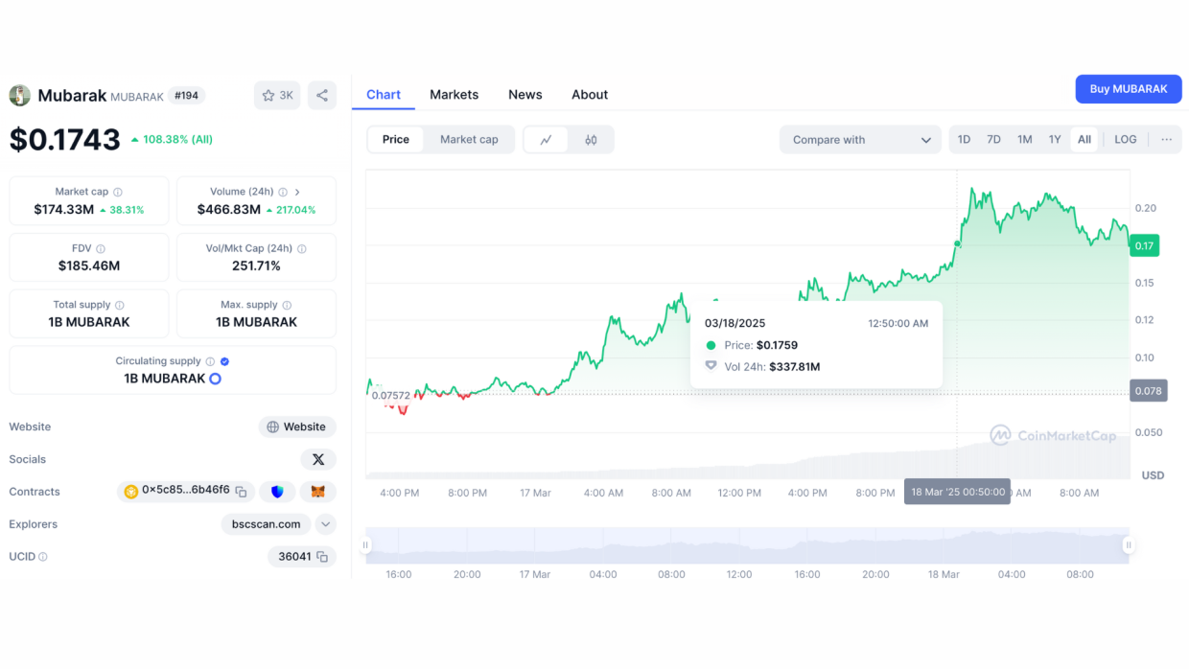The width and height of the screenshot is (1189, 669).
Task: Set chart range to 1Y
Action: (x=1055, y=140)
